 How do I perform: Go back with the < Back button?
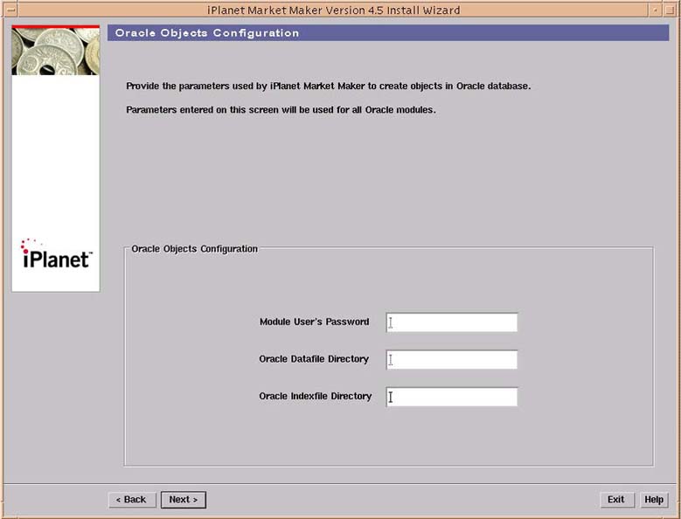tap(131, 500)
